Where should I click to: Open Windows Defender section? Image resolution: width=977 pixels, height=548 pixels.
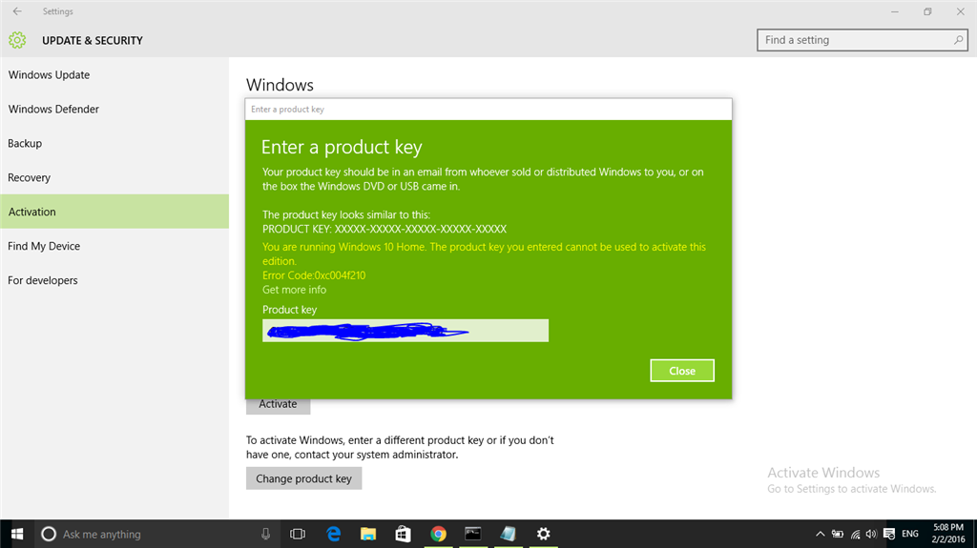[114, 109]
